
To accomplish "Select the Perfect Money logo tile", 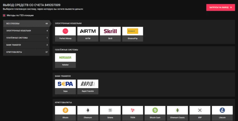I will point(65,31).
